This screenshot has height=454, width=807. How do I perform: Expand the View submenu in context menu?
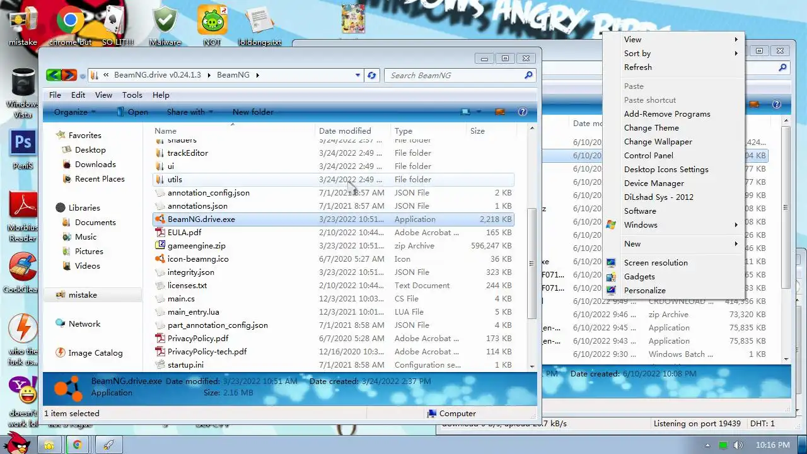pos(673,39)
